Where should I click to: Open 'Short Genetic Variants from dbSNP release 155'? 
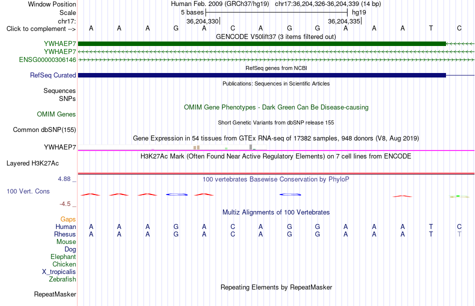tap(276, 122)
